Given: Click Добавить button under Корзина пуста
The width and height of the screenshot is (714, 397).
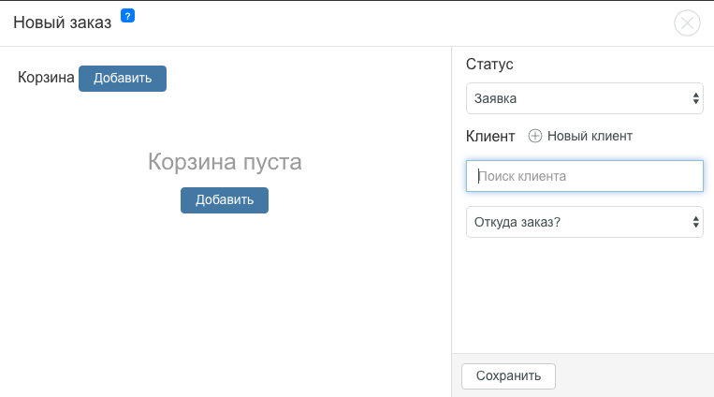Looking at the screenshot, I should [225, 200].
